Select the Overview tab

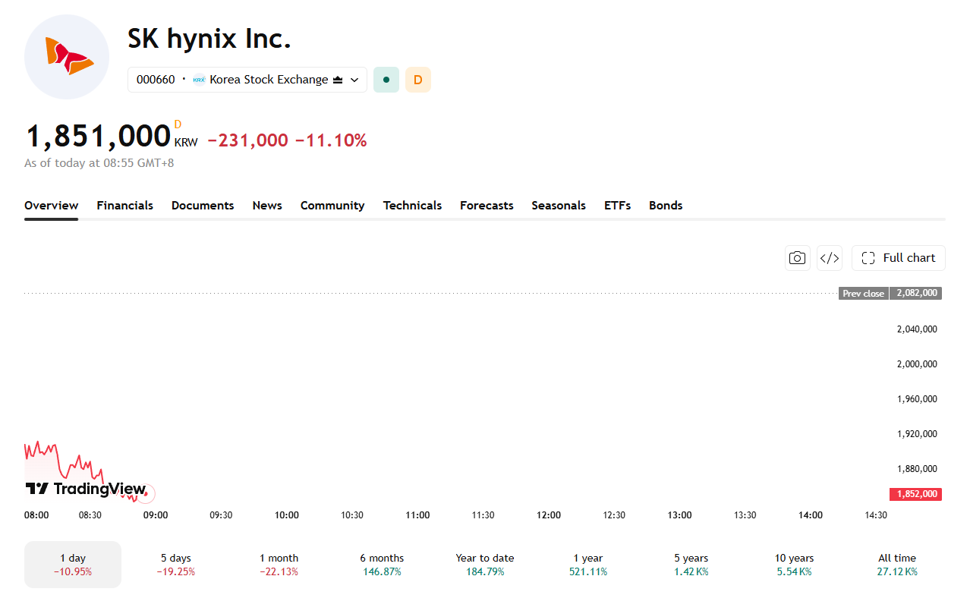tap(51, 206)
